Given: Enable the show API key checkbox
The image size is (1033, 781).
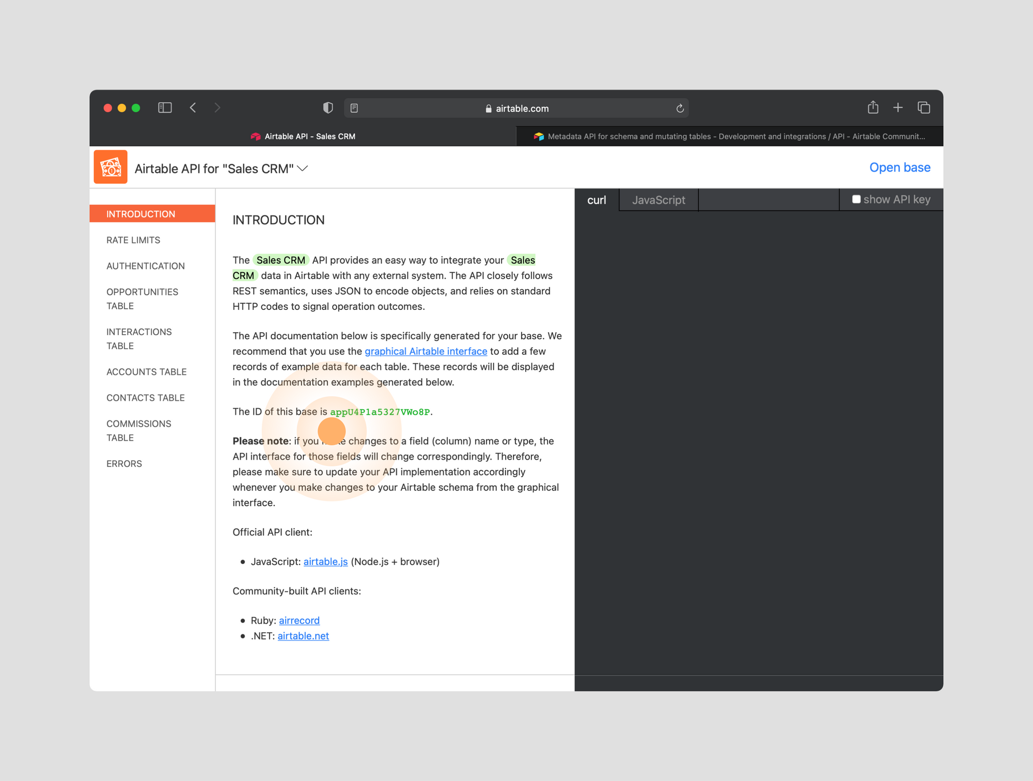Looking at the screenshot, I should click(856, 199).
